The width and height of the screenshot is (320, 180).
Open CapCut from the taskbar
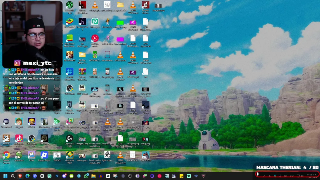click(x=42, y=176)
